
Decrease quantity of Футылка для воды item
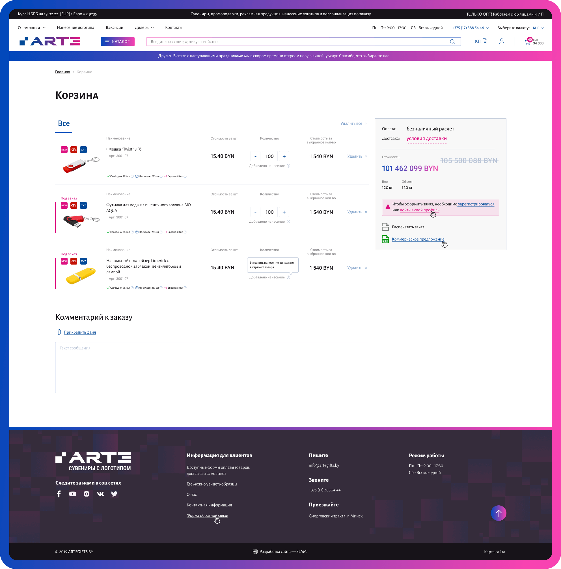pos(255,212)
